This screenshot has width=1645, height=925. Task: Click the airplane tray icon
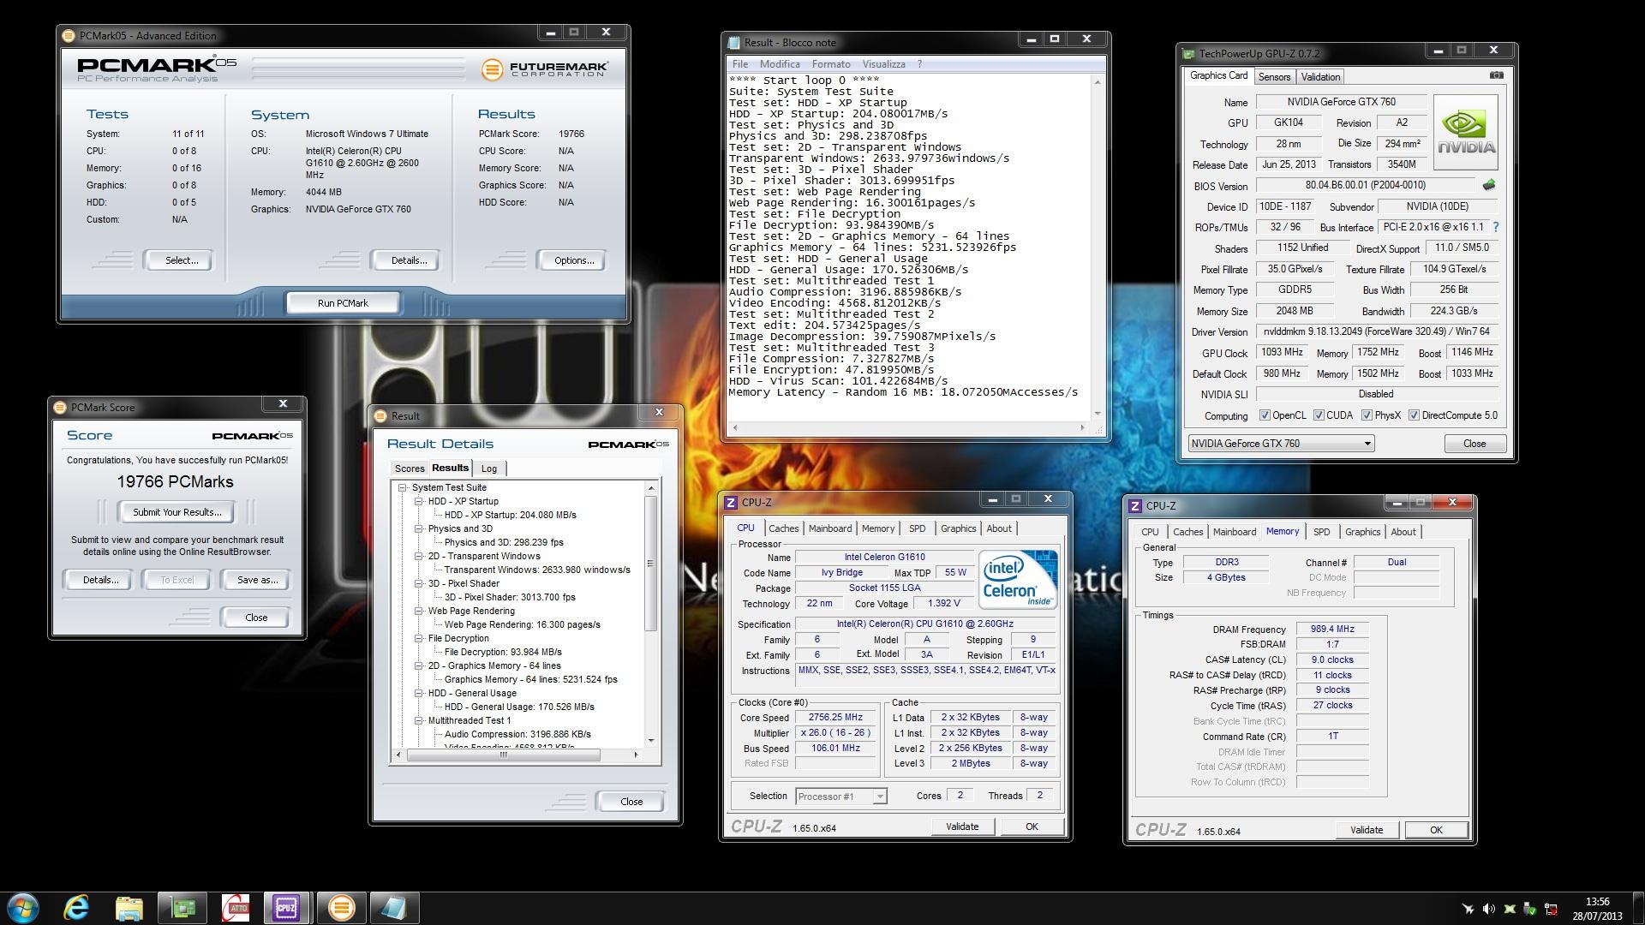click(x=1468, y=909)
